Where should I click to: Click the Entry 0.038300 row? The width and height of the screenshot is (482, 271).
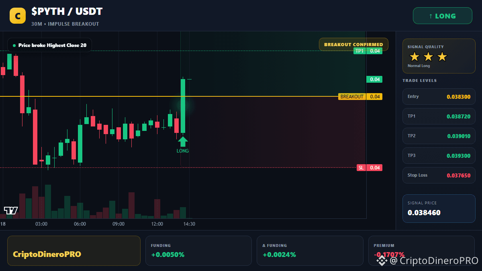pyautogui.click(x=439, y=97)
